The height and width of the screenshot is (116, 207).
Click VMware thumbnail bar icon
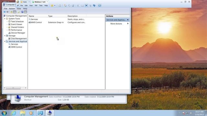[82, 5]
